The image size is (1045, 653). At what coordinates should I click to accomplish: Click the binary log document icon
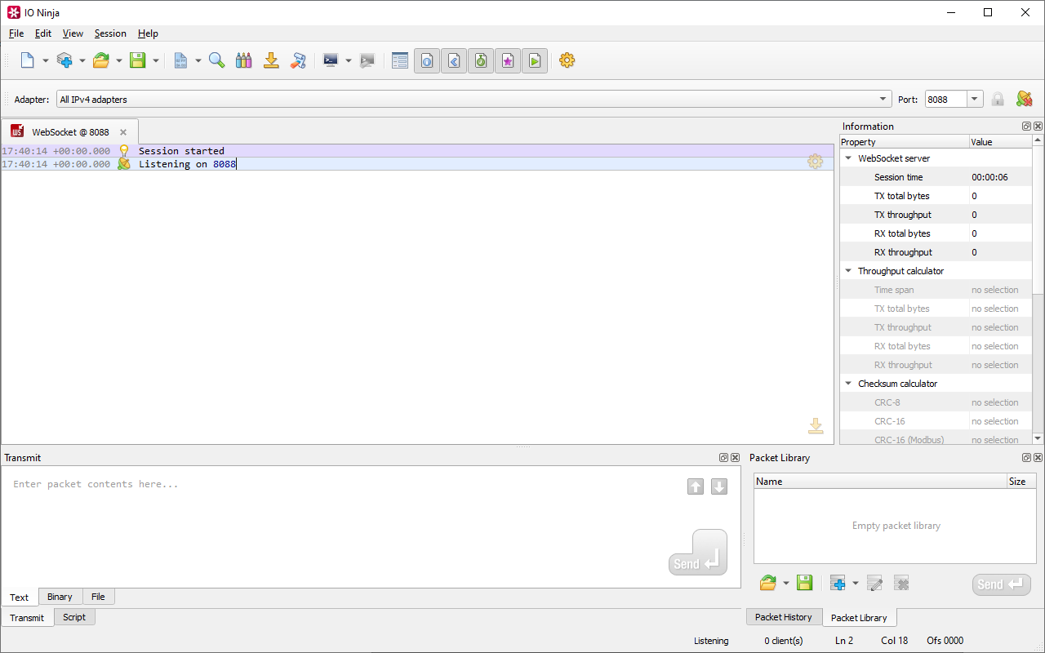(181, 60)
